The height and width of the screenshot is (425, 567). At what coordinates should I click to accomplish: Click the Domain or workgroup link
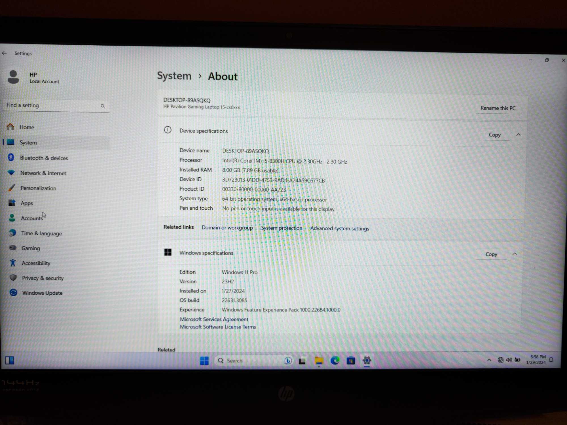point(227,228)
